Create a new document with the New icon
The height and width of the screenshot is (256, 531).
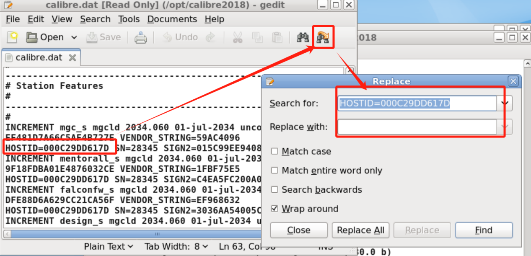13,37
